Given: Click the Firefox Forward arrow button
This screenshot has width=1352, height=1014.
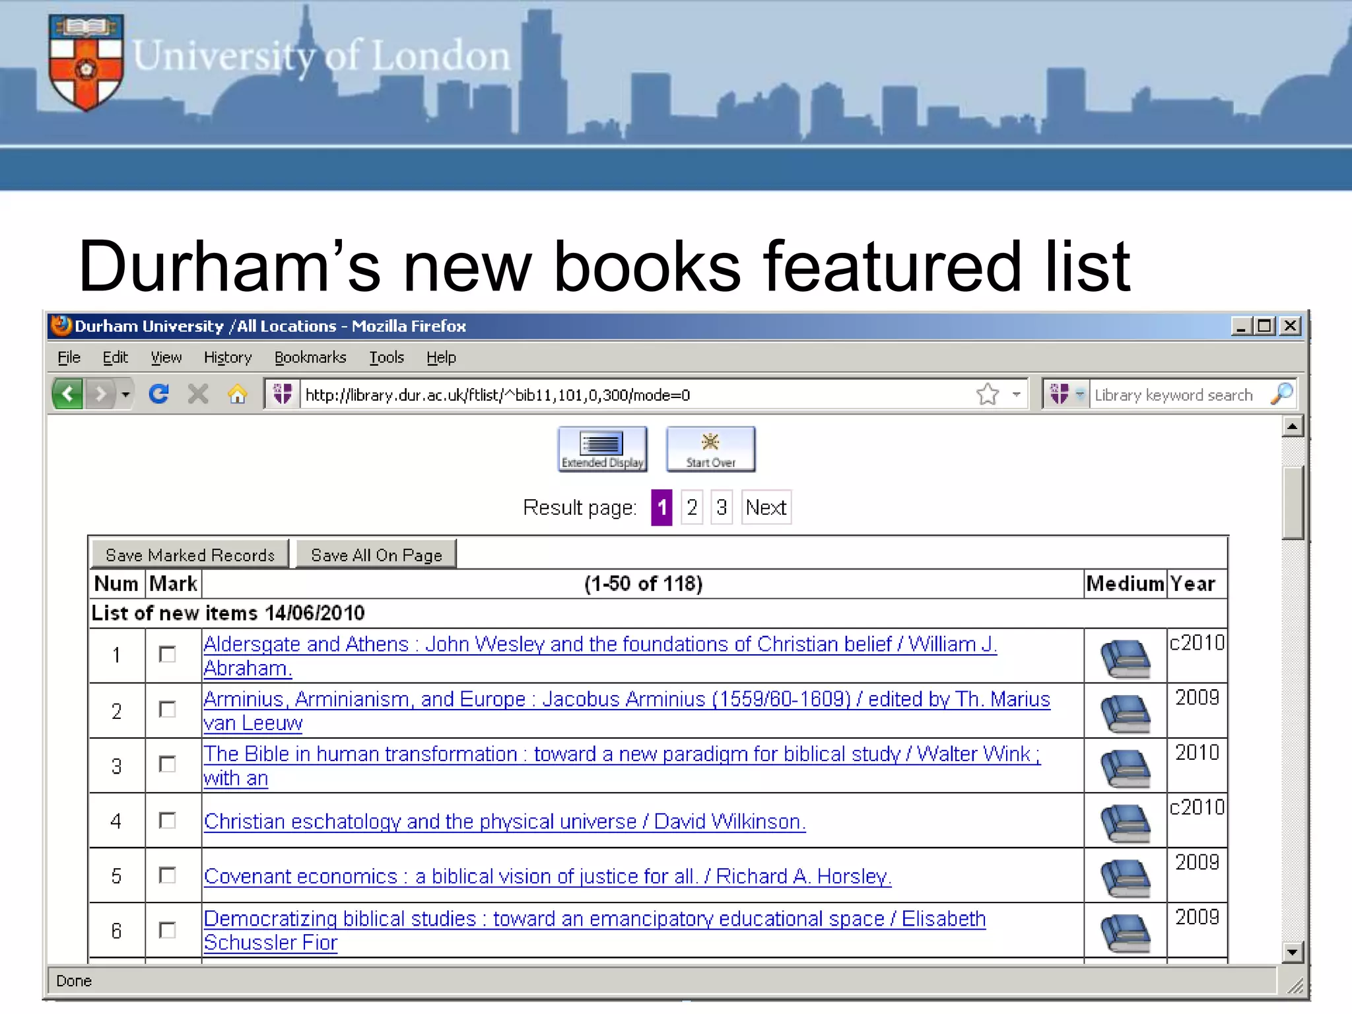Looking at the screenshot, I should coord(100,394).
